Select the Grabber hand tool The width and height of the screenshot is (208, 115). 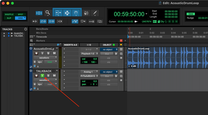tap(76, 13)
